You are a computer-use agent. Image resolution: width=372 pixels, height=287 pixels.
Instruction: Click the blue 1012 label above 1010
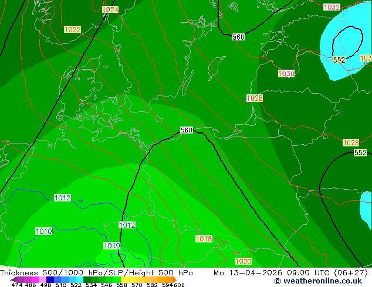127,225
